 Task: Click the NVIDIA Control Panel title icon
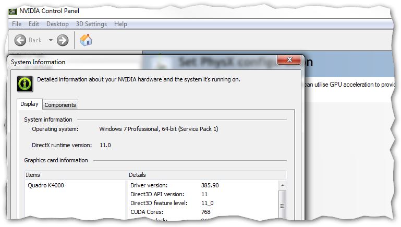tap(13, 11)
